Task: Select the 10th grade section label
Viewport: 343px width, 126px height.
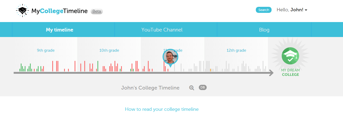Action: (109, 50)
